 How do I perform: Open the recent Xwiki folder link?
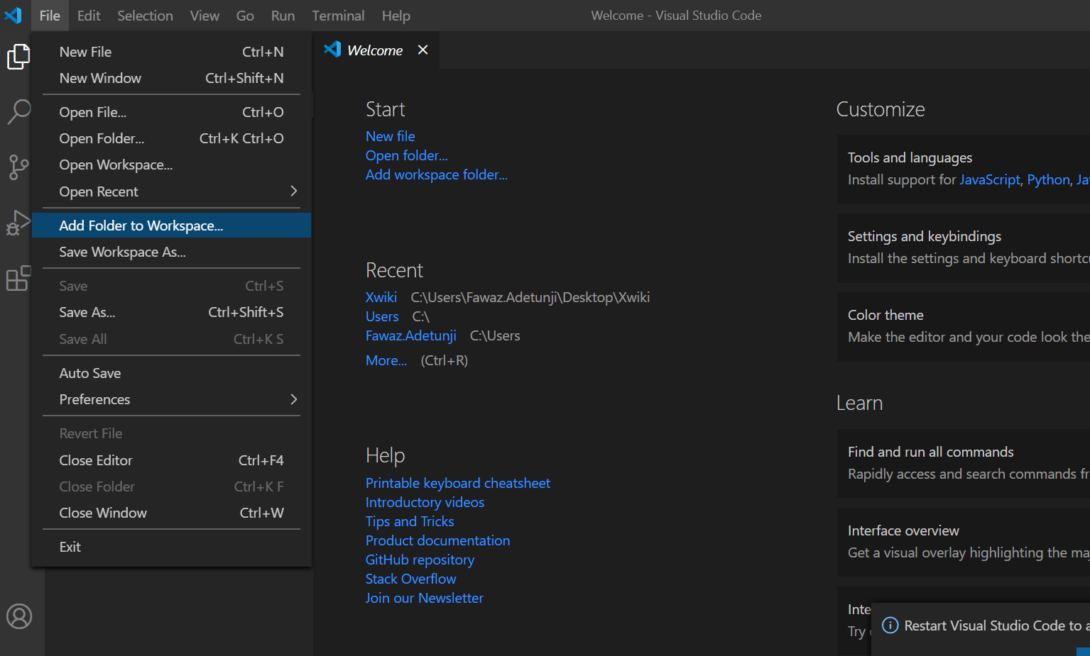(x=381, y=297)
